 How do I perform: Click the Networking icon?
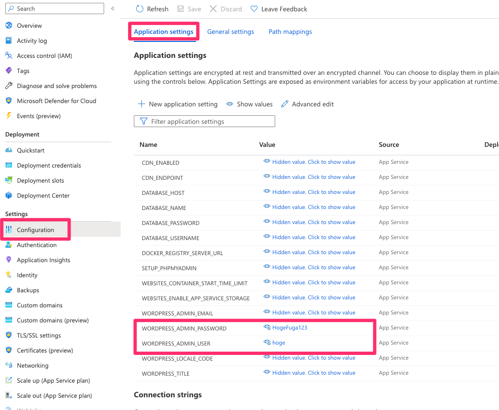tap(8, 365)
